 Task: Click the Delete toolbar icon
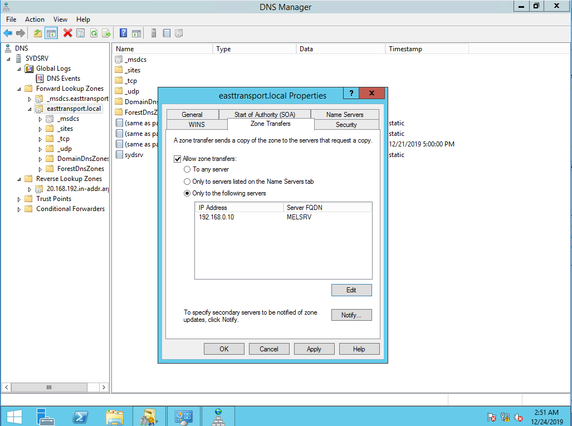click(67, 33)
